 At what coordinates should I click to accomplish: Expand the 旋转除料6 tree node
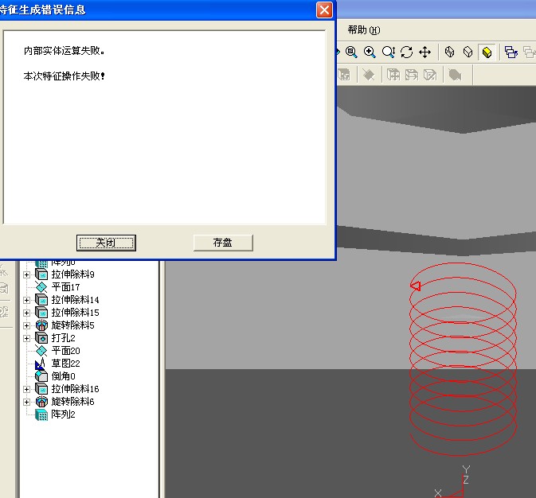26,402
